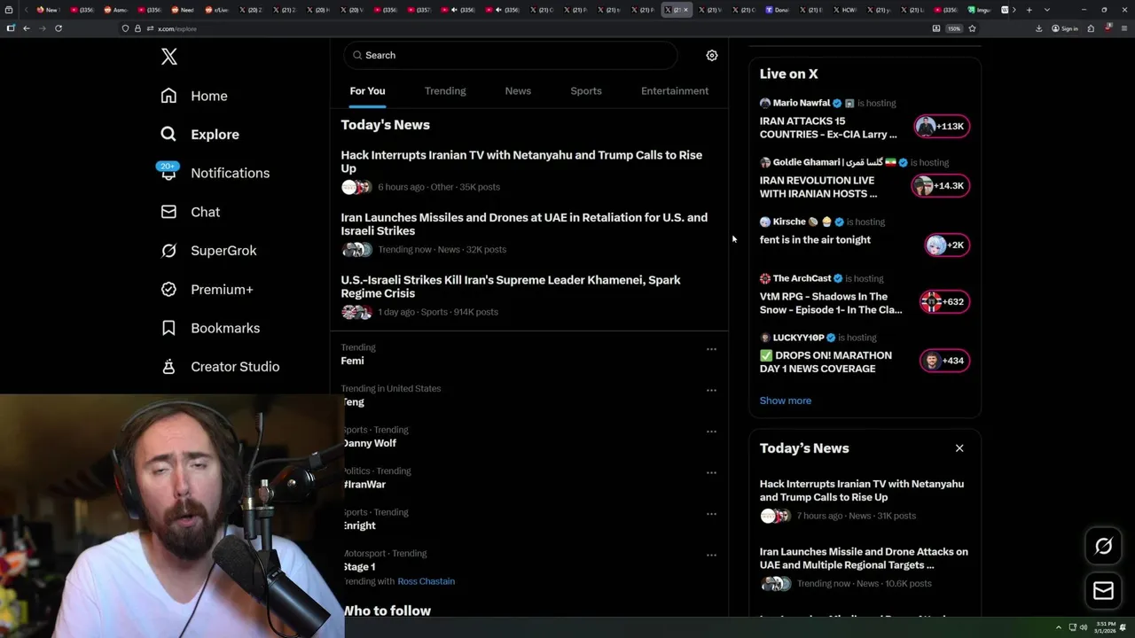Viewport: 1135px width, 638px height.
Task: Click the browser Sign in button
Action: pos(1064,28)
